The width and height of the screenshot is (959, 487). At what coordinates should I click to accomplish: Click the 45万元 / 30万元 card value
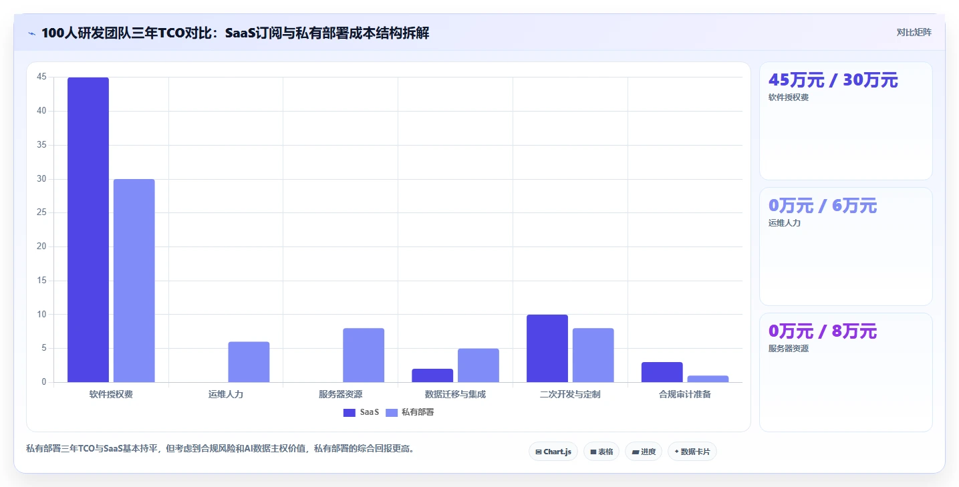coord(833,80)
